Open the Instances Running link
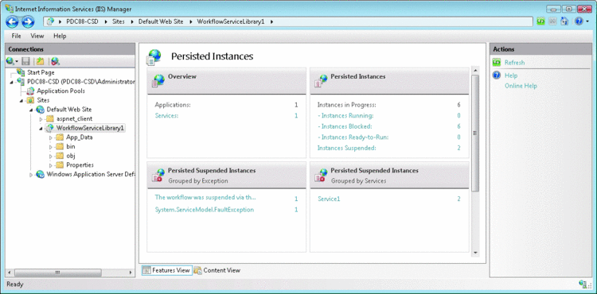The width and height of the screenshot is (597, 294). point(345,115)
